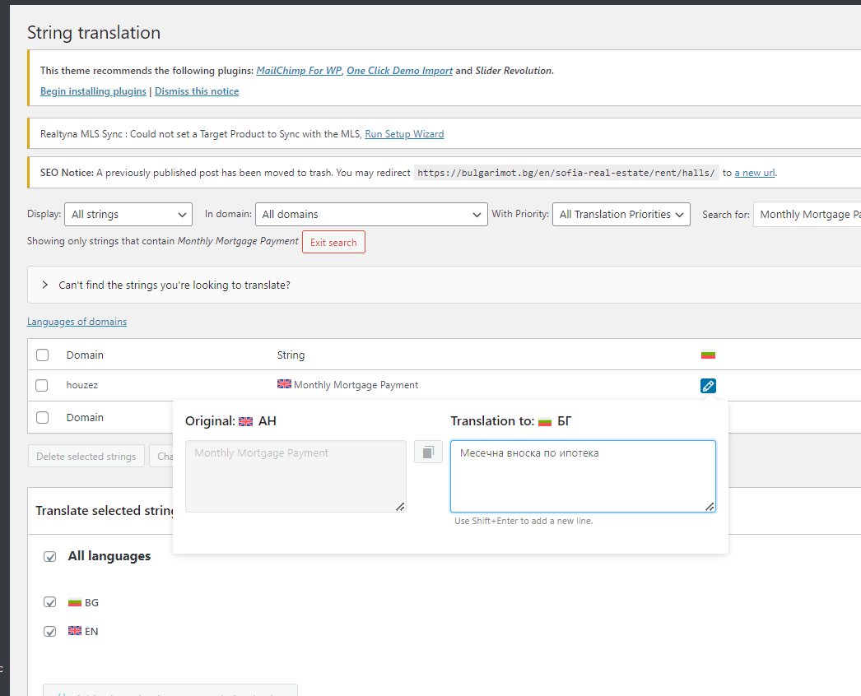Uncheck the EN language checkbox

click(50, 631)
